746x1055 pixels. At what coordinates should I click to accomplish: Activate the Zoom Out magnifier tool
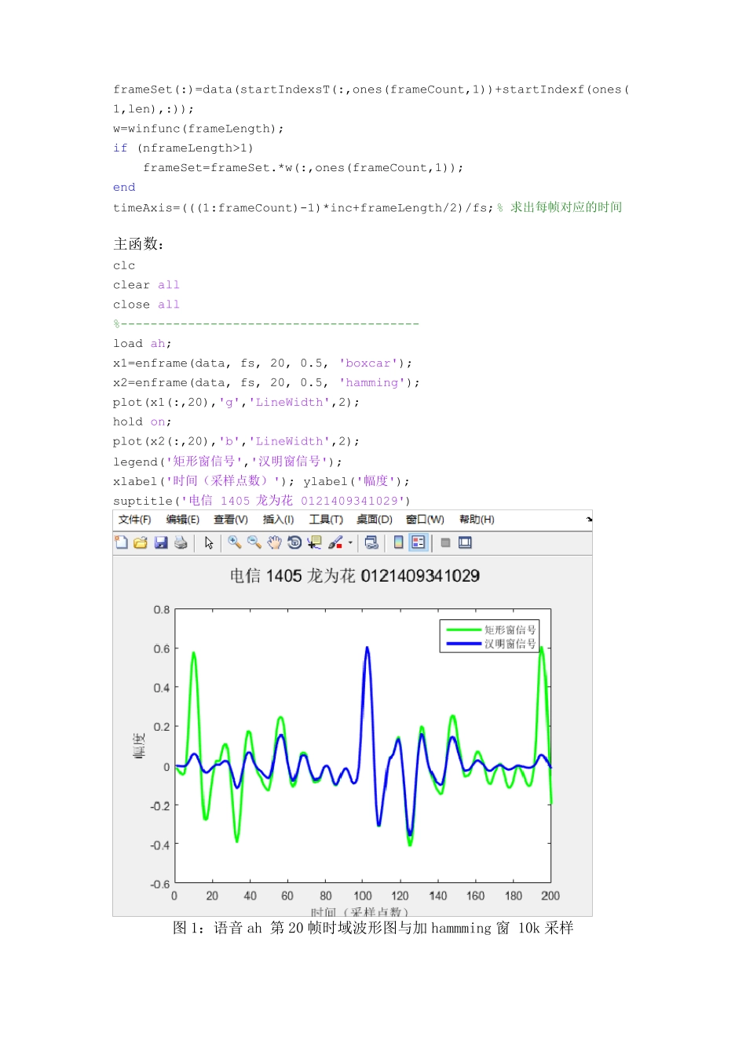(x=254, y=542)
